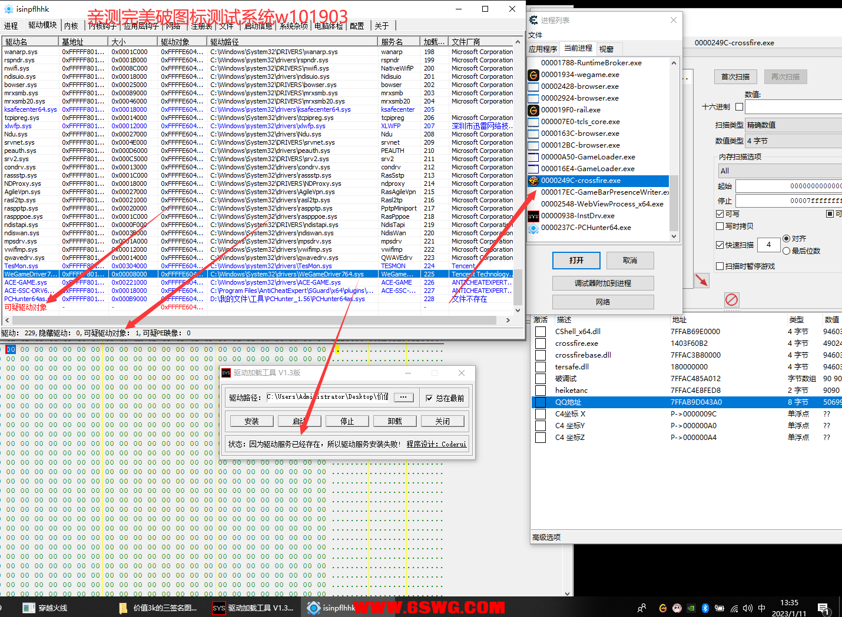This screenshot has width=842, height=617.
Task: Click the 程序设计: Coderui link
Action: 436,444
